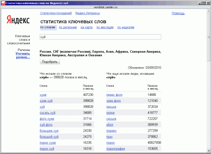Click the scrollbar up arrow
Screen dimensions: 211x154
pos(209,11)
